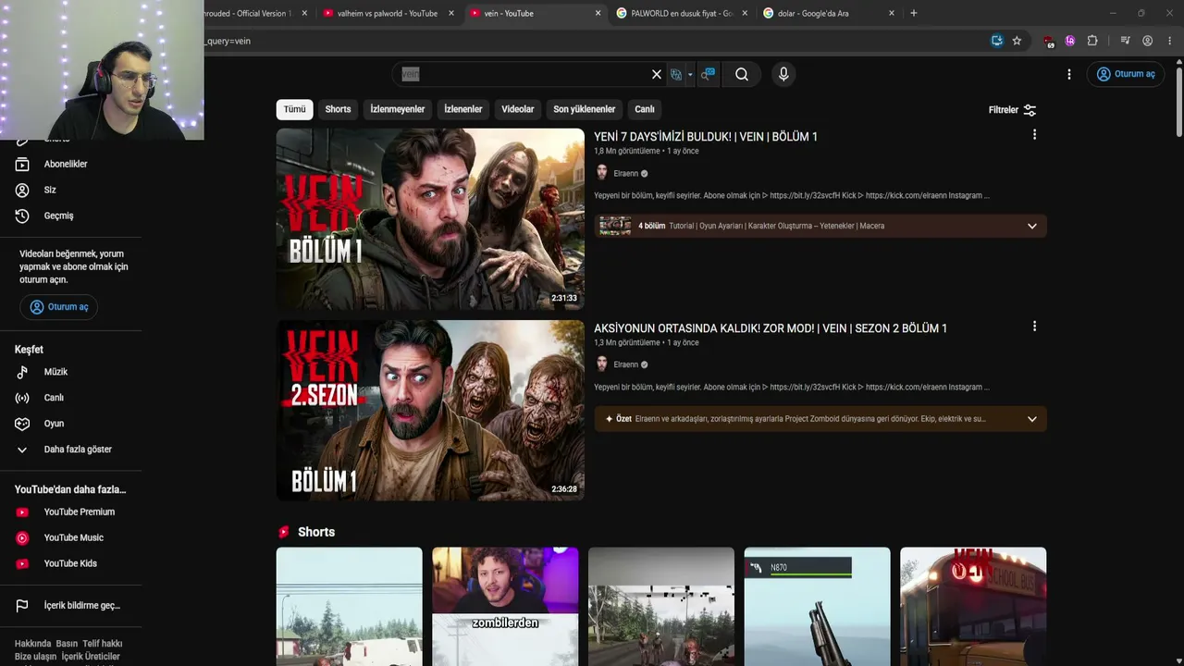Open the Short showing N870 shotgun
1184x666 pixels.
pos(817,606)
